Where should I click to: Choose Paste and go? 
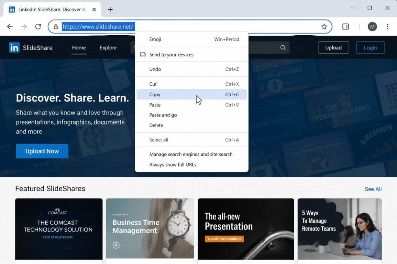pyautogui.click(x=192, y=115)
